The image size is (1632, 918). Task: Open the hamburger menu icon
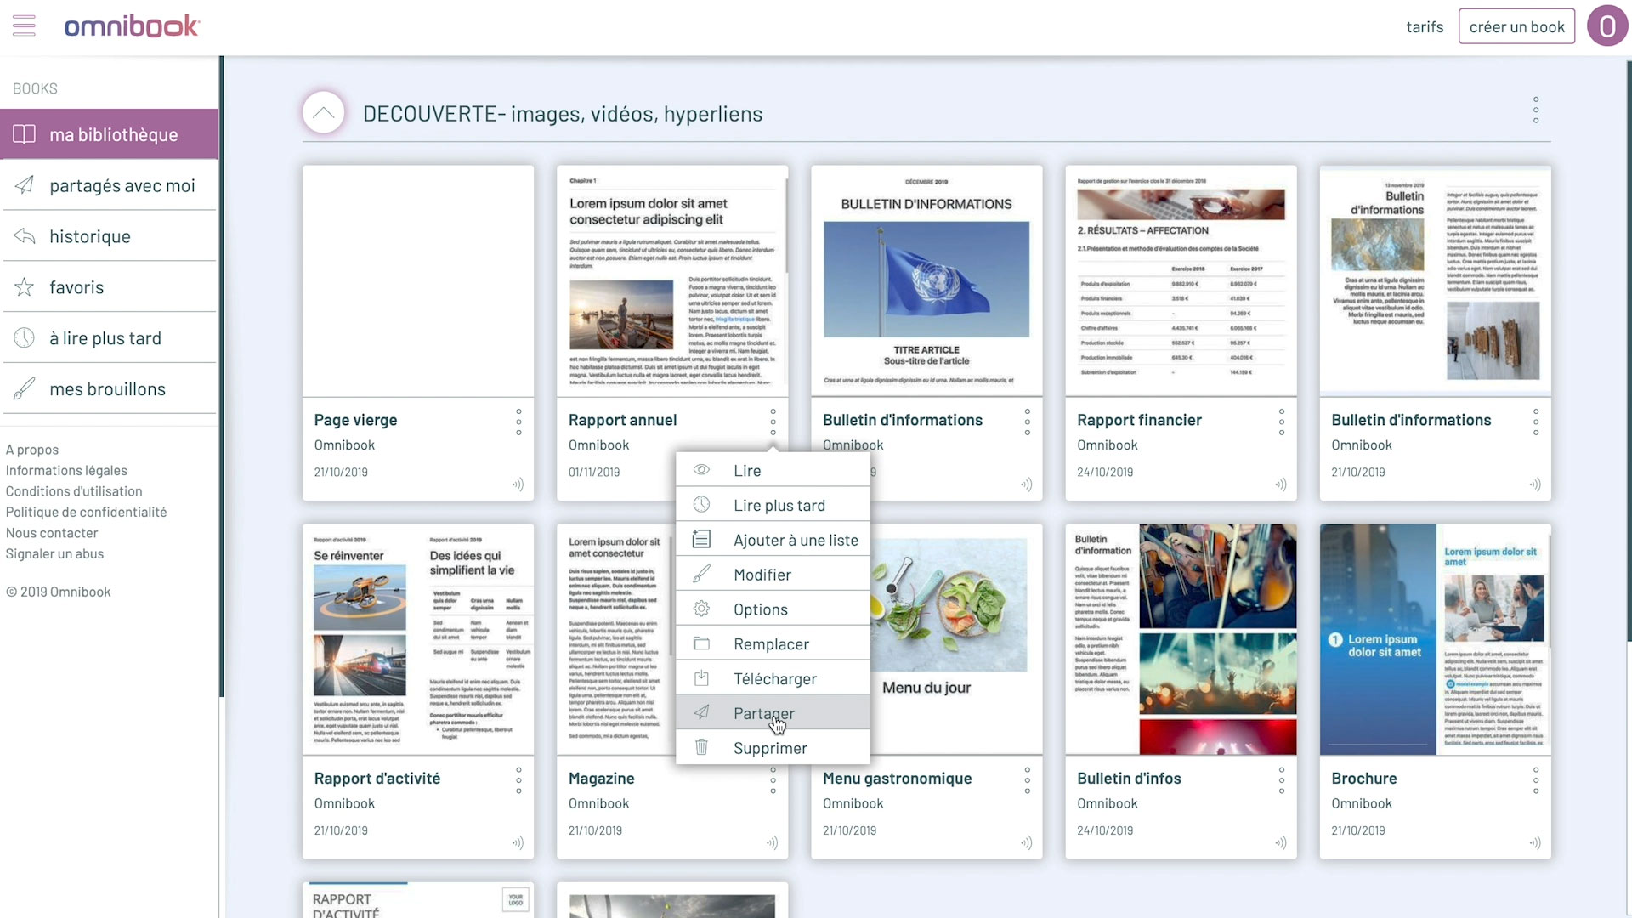pyautogui.click(x=24, y=25)
